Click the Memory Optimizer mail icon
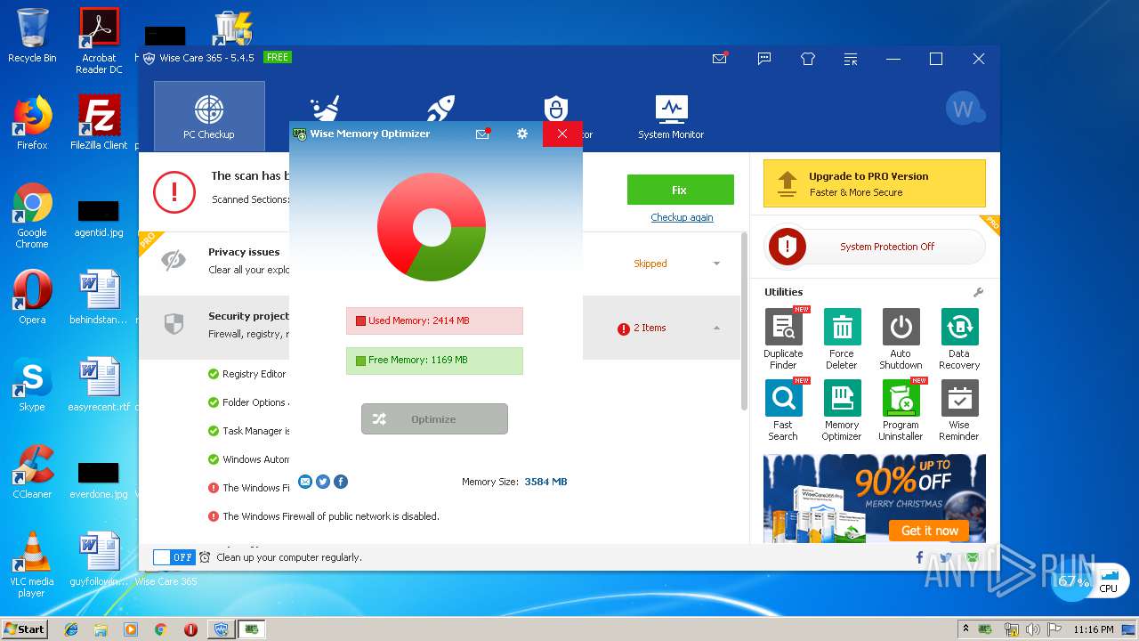 (x=483, y=134)
